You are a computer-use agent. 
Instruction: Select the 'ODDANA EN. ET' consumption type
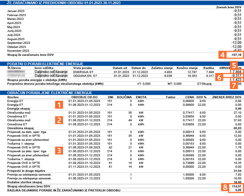(85, 76)
